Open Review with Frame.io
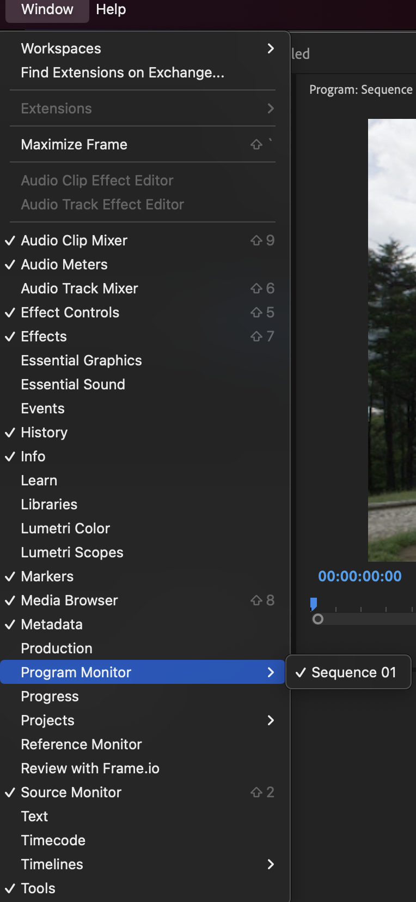The width and height of the screenshot is (416, 902). [x=90, y=768]
